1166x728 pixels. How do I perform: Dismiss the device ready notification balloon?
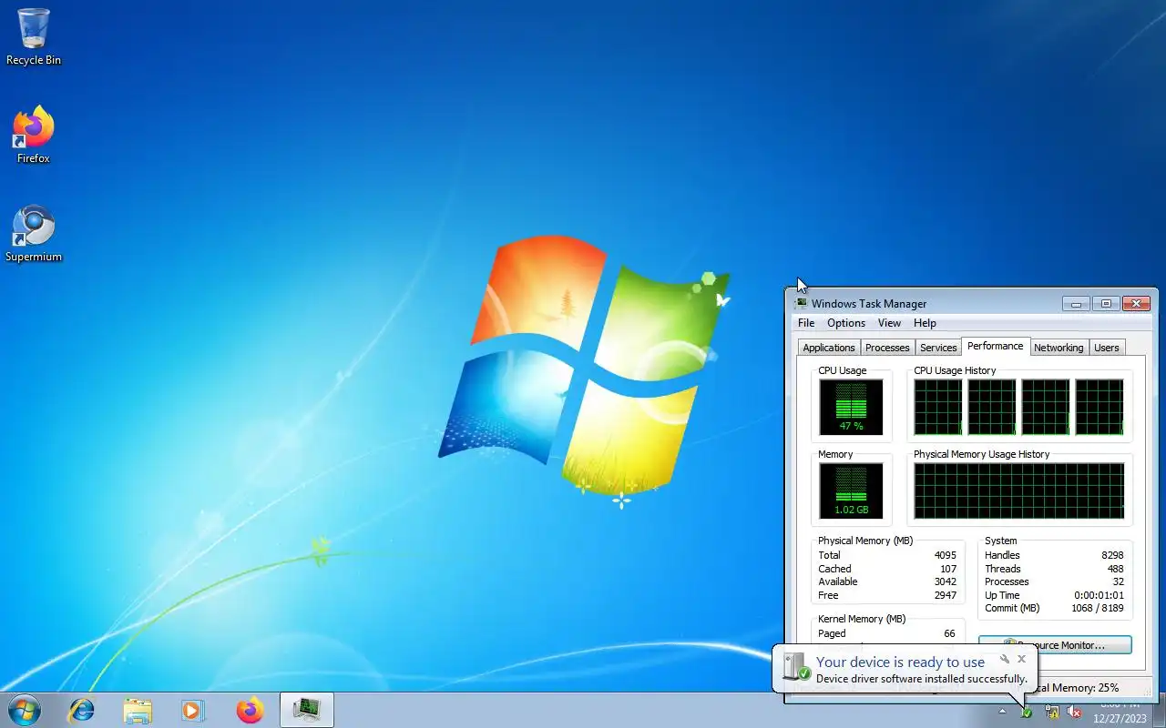click(1022, 659)
